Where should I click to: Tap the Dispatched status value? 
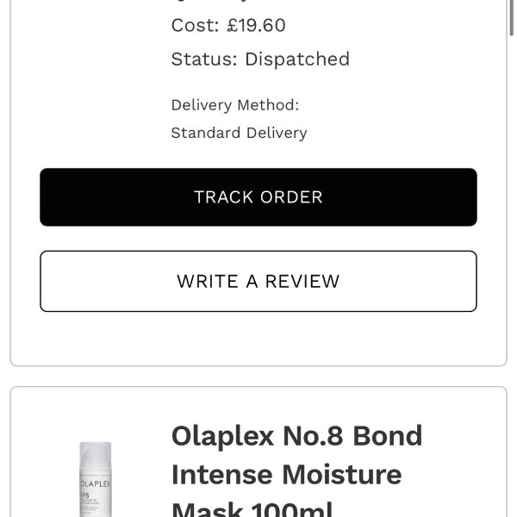tap(297, 59)
